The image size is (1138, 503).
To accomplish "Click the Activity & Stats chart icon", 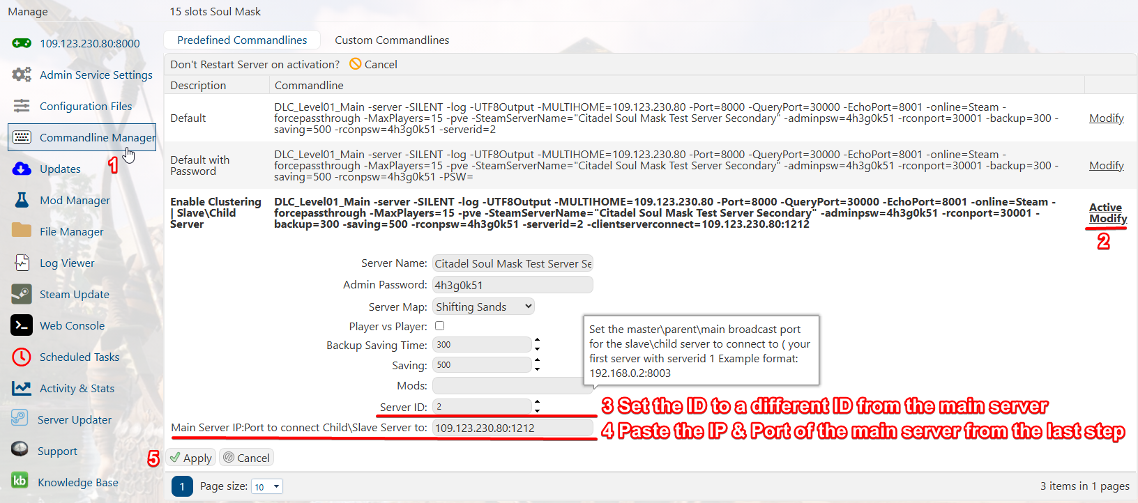I will [x=22, y=388].
